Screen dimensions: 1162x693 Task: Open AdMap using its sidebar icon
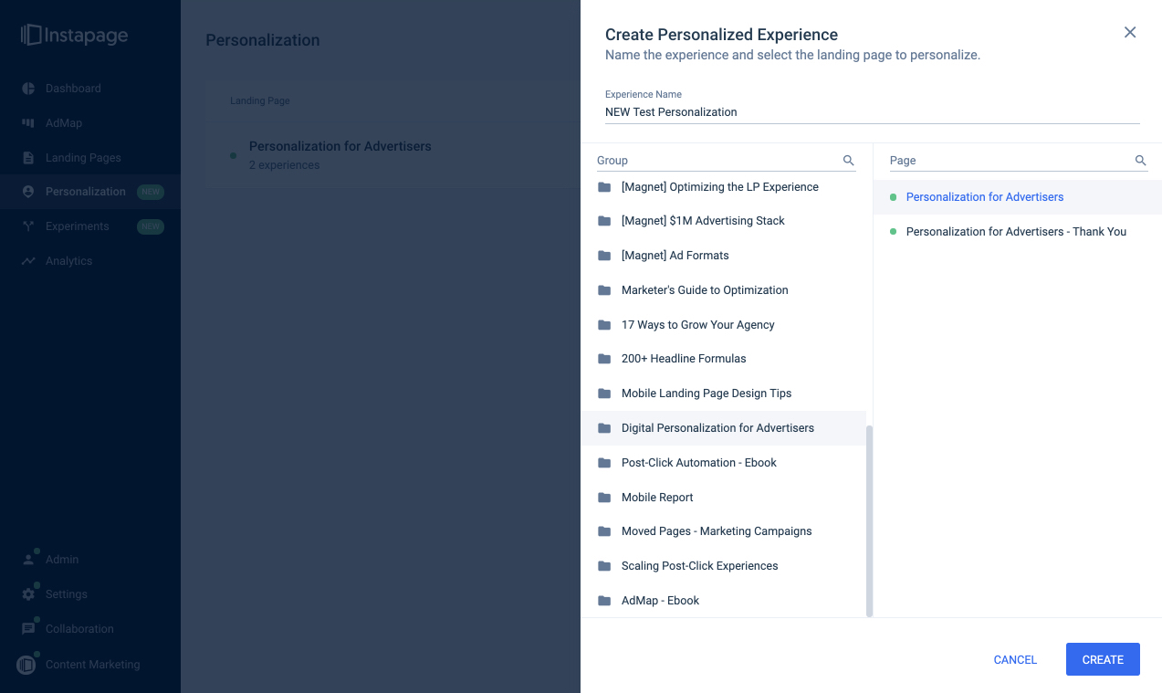pos(29,122)
